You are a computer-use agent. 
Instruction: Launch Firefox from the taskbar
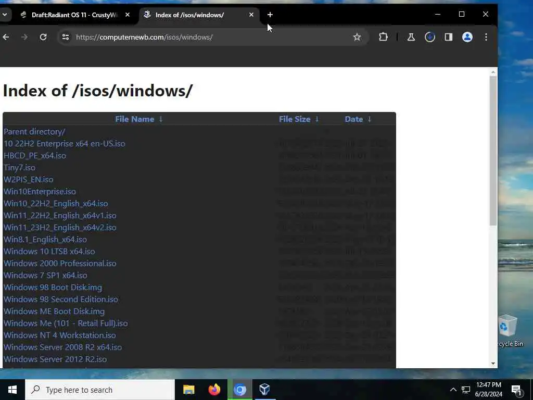(x=214, y=390)
